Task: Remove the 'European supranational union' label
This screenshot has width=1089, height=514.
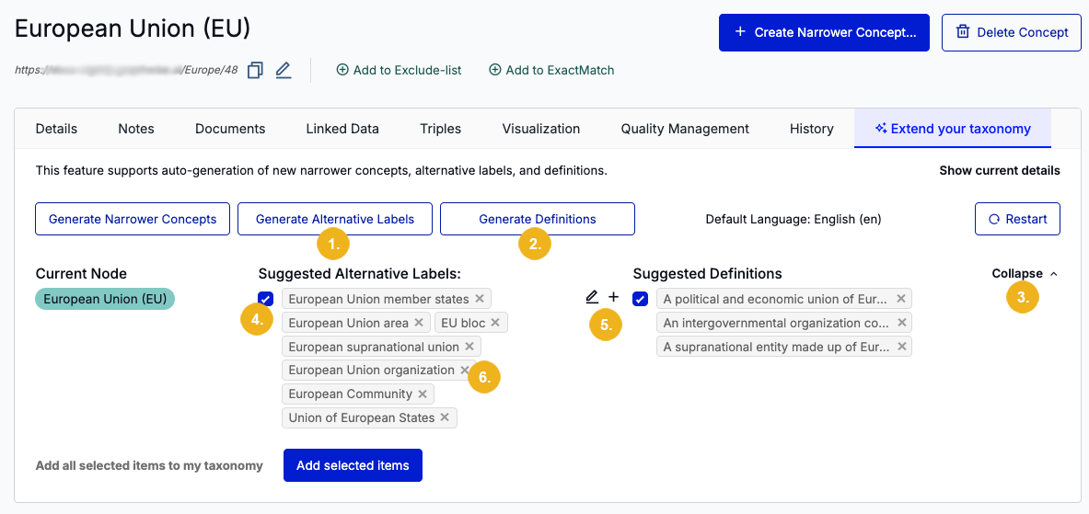Action: [469, 346]
